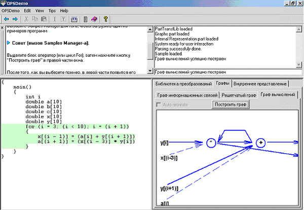The width and height of the screenshot is (304, 210).
Task: Click log panel scroll up arrow
Action: coord(299,29)
